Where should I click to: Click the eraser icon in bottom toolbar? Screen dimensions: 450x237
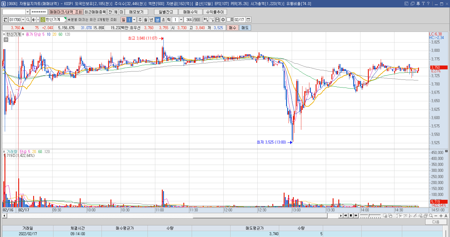click(x=420, y=216)
